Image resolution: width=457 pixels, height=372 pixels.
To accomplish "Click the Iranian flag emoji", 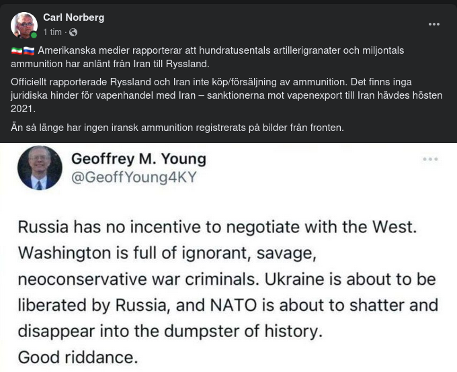I will coord(16,51).
